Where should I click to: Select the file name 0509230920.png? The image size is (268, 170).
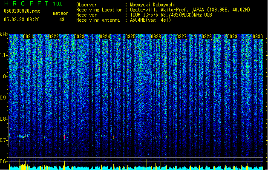tap(22, 11)
